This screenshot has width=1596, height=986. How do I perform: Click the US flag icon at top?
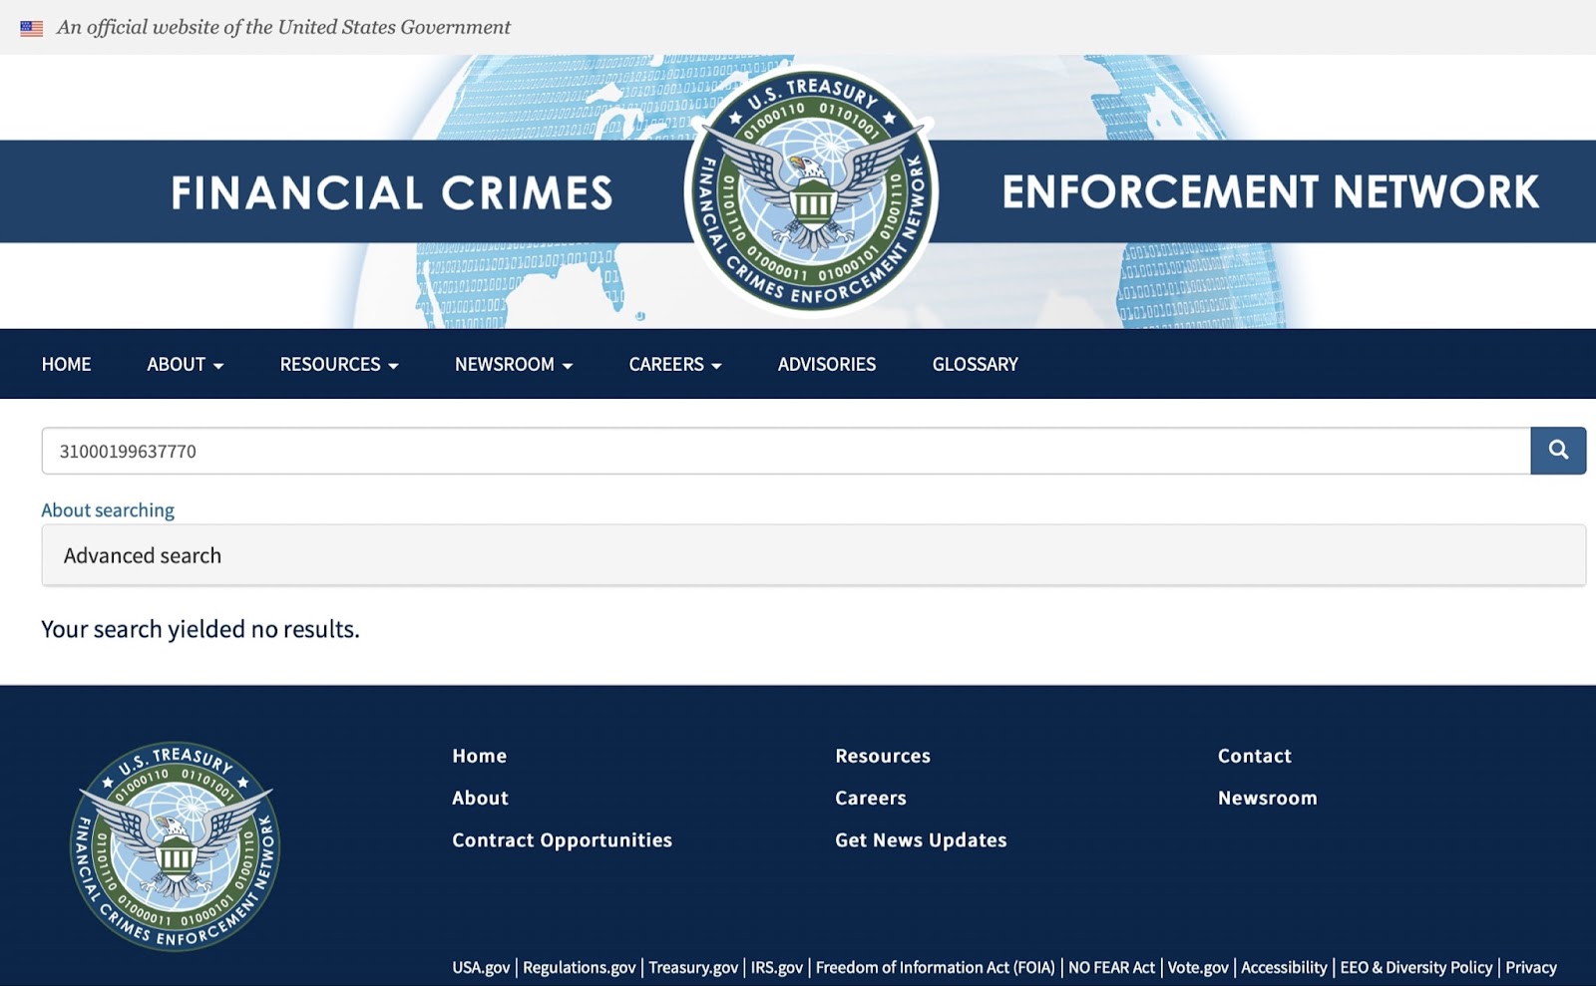pos(32,28)
